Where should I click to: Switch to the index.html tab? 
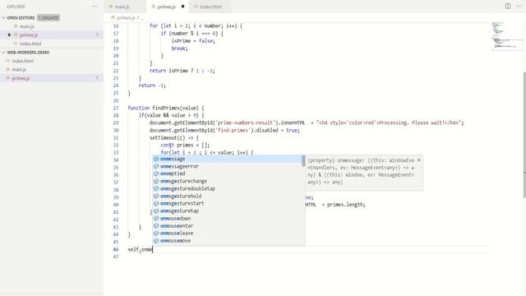pos(210,7)
